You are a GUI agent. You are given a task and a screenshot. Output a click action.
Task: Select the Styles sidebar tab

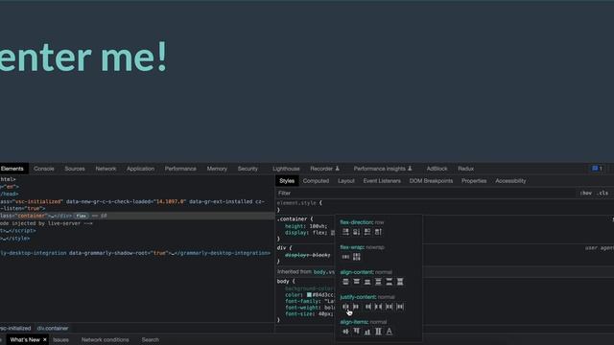pos(287,181)
